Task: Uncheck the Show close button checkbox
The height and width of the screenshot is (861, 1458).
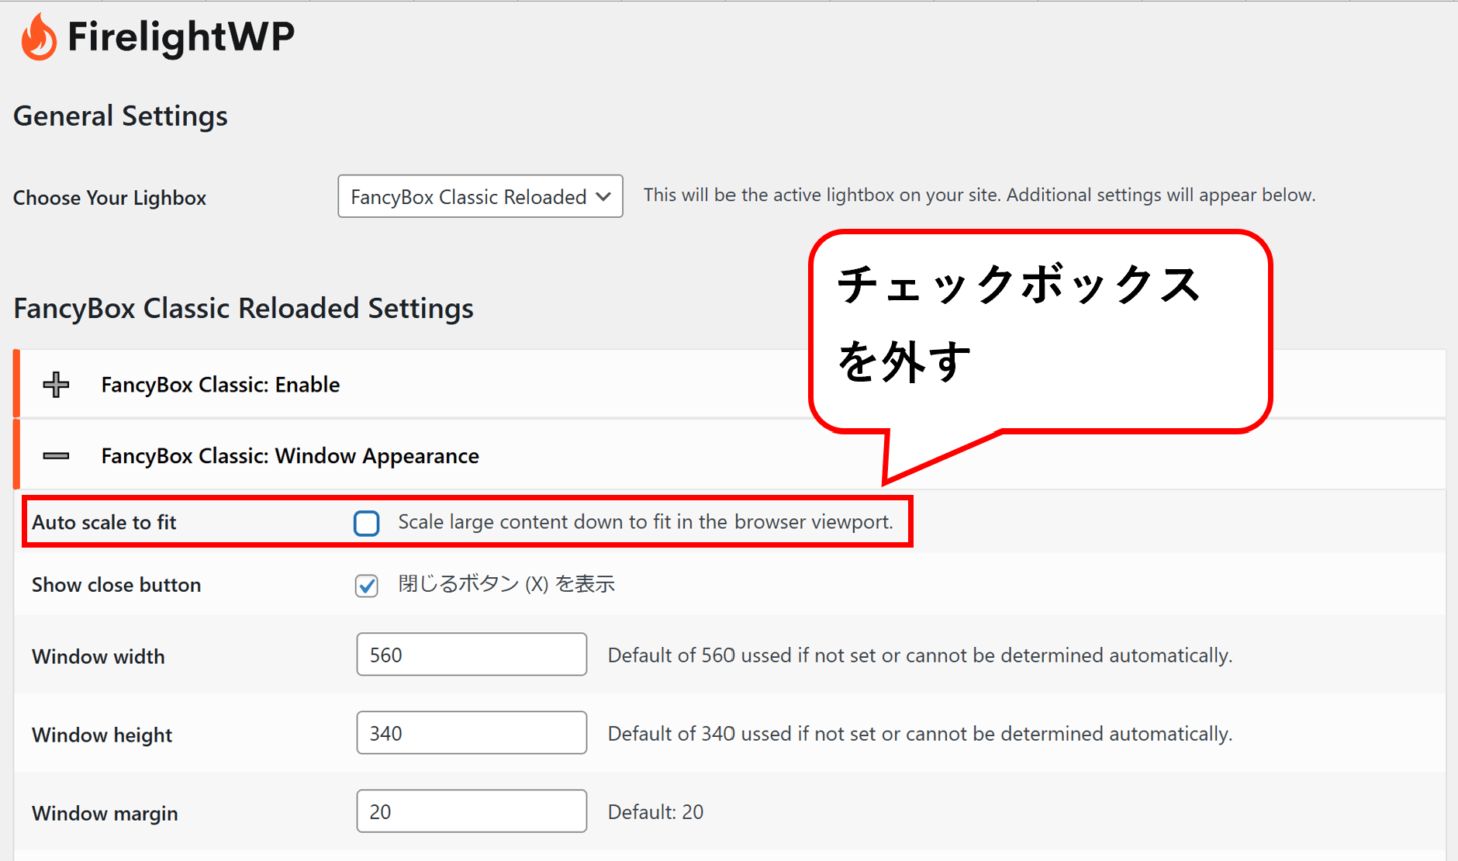Action: coord(367,585)
